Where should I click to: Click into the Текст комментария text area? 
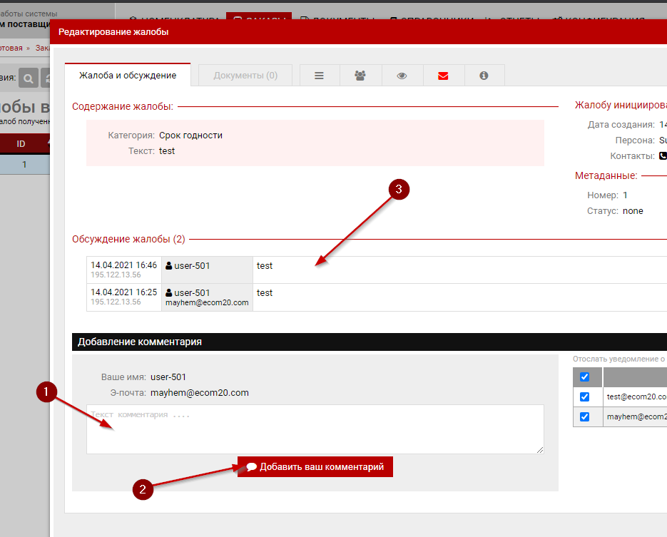click(x=314, y=429)
